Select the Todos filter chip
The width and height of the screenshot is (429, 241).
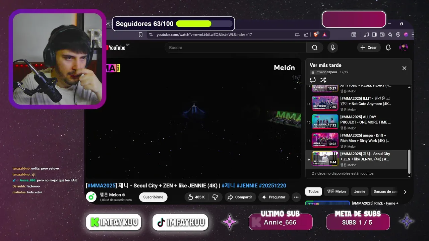(313, 191)
